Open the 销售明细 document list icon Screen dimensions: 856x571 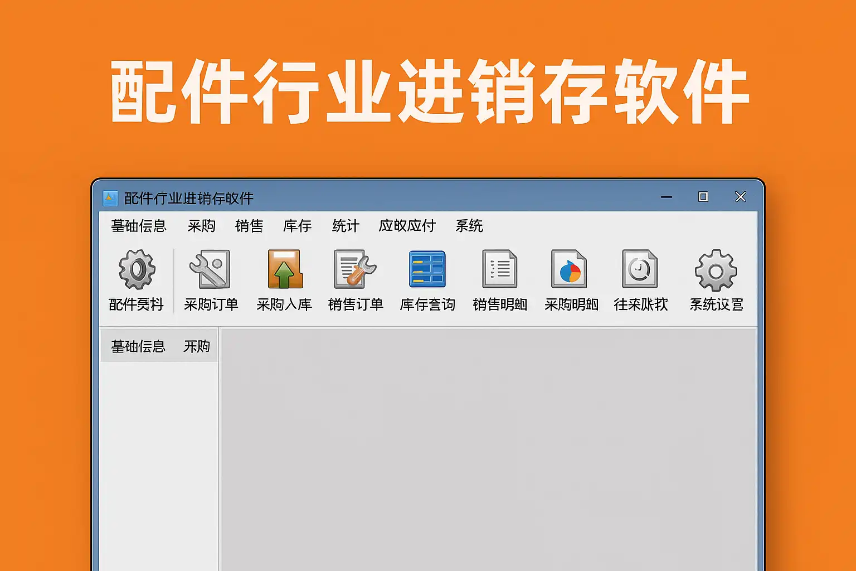[x=499, y=269]
